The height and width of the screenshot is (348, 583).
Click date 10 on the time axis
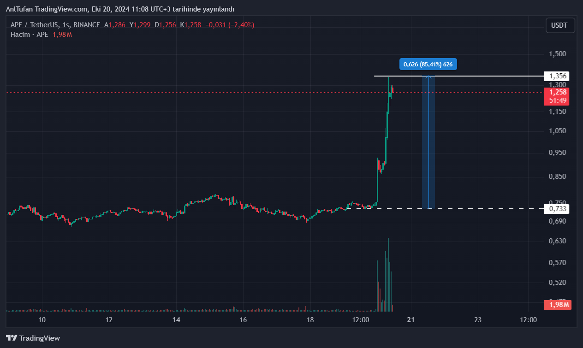point(42,320)
